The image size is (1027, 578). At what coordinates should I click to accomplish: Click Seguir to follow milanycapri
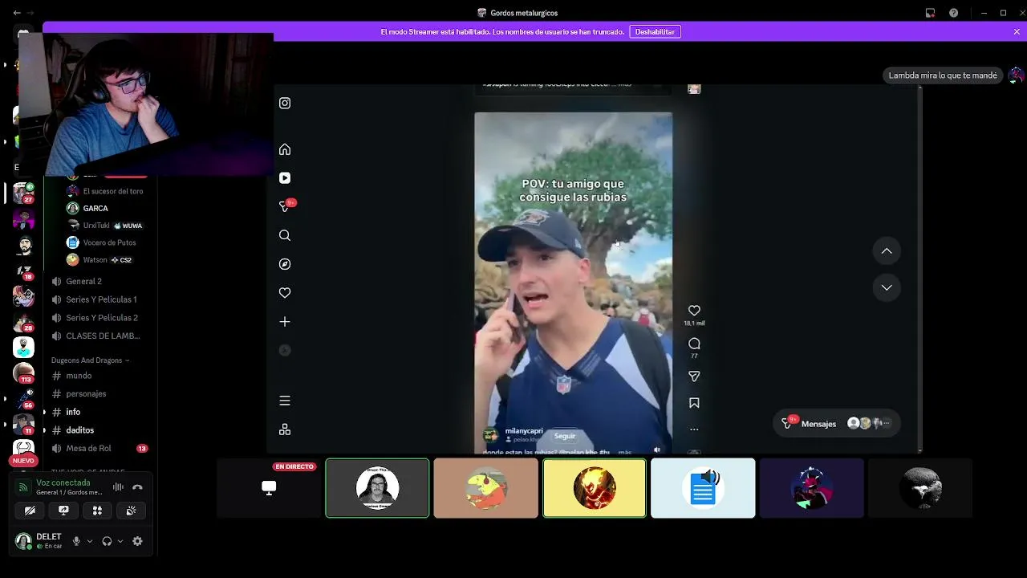coord(565,436)
